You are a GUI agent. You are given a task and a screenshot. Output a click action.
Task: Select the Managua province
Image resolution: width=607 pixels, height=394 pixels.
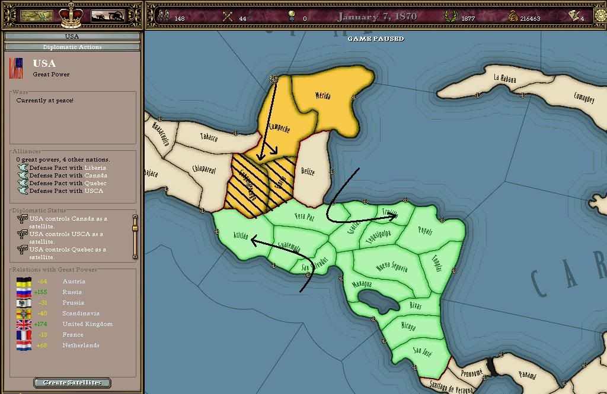point(362,285)
